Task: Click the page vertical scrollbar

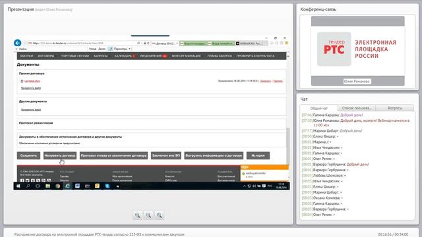Action: (x=287, y=146)
